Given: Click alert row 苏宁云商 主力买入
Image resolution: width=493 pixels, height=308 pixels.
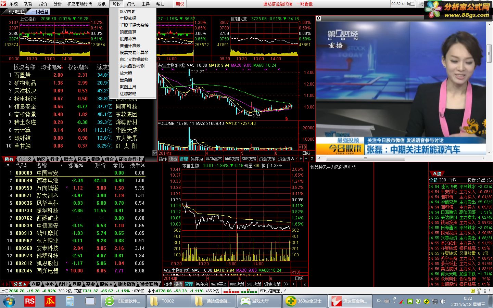Looking at the screenshot, I should [460, 259].
